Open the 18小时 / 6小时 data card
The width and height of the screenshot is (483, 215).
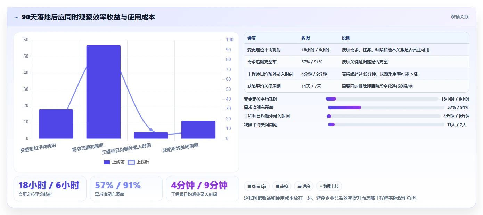coord(50,189)
